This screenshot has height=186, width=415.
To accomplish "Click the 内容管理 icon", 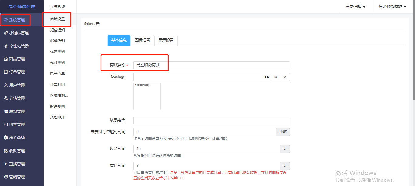I will 5,124.
